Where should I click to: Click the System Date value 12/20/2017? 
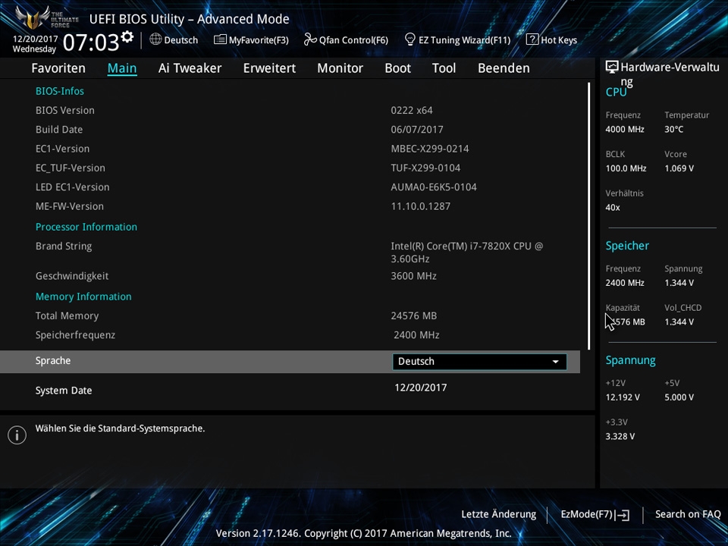[x=421, y=388]
